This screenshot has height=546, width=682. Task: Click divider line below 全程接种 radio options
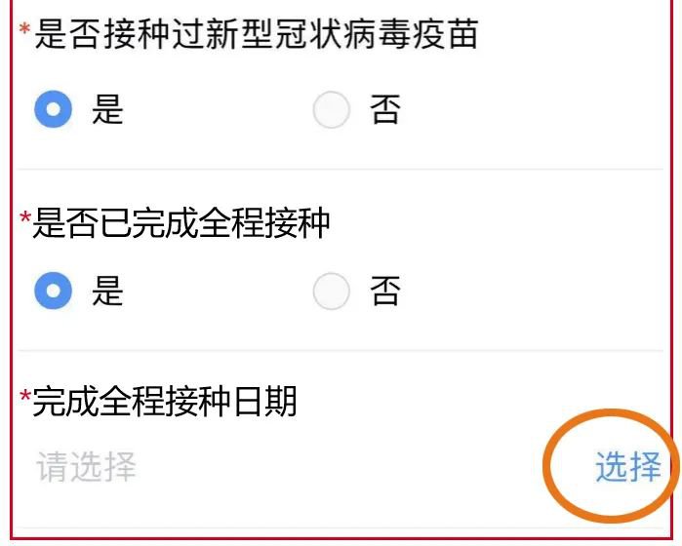pyautogui.click(x=341, y=350)
